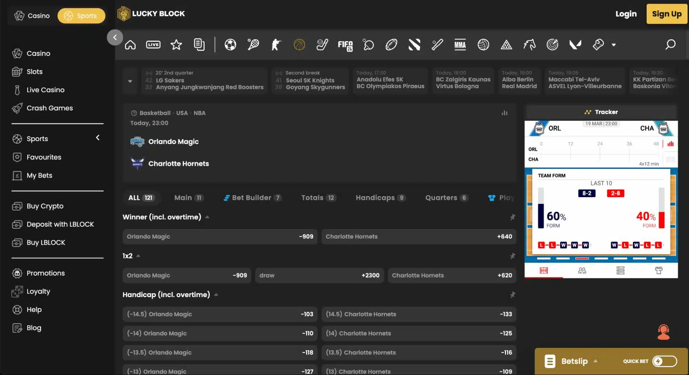This screenshot has height=375, width=689.
Task: Show the tracker head-to-head players tab
Action: click(x=582, y=271)
